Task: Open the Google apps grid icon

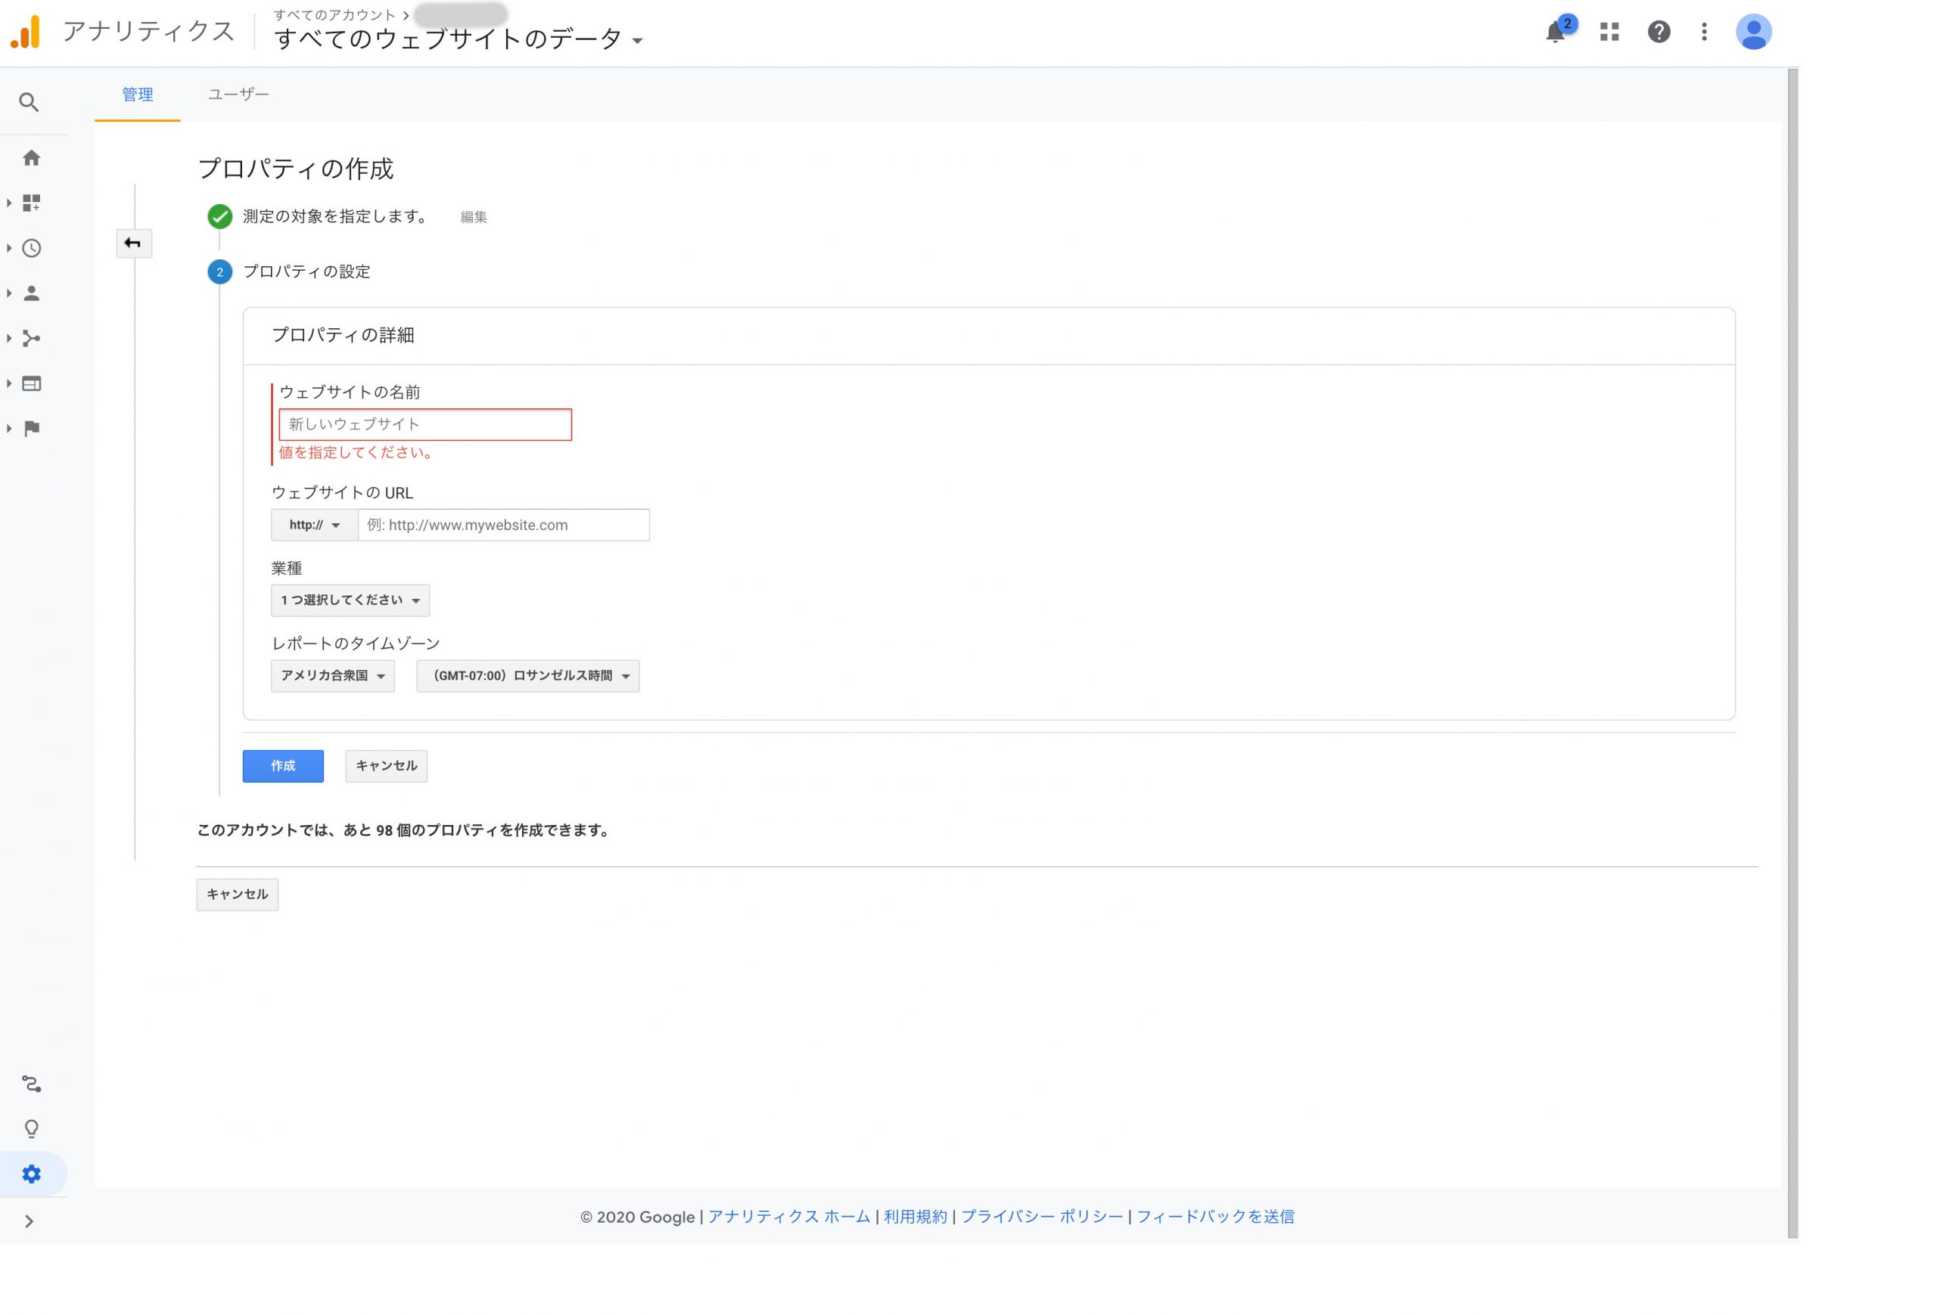Action: pyautogui.click(x=1609, y=33)
